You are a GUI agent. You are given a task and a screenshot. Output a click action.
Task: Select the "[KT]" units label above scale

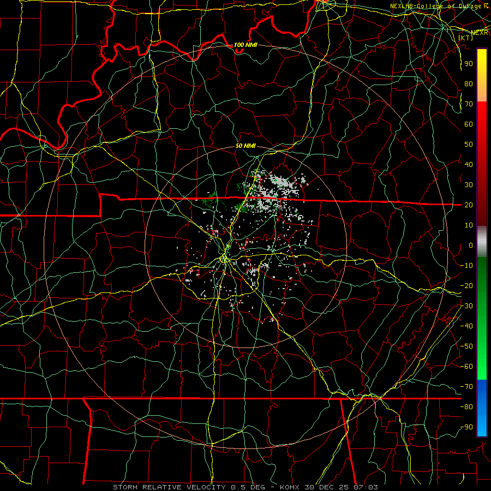[466, 38]
